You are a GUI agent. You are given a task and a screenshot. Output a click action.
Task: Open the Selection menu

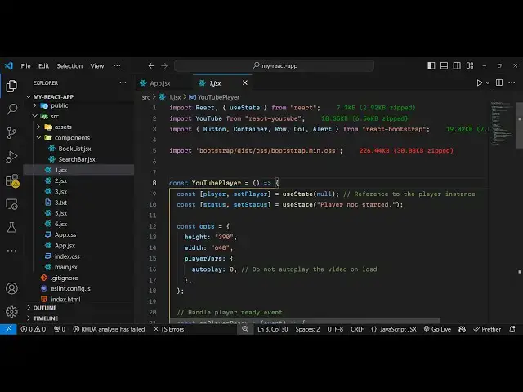coord(69,66)
